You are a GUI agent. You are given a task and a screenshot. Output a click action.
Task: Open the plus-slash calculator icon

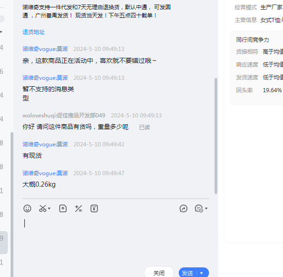(x=79, y=209)
